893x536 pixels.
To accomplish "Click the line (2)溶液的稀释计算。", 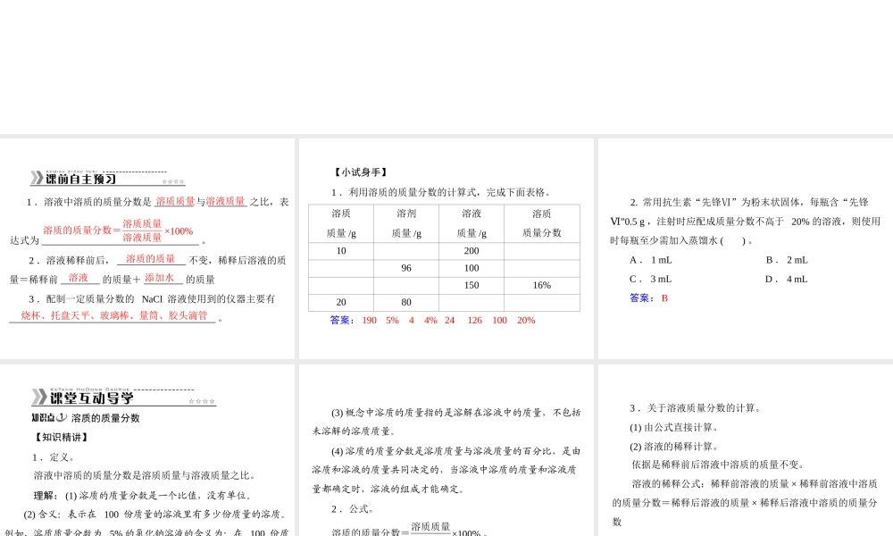I will click(675, 447).
